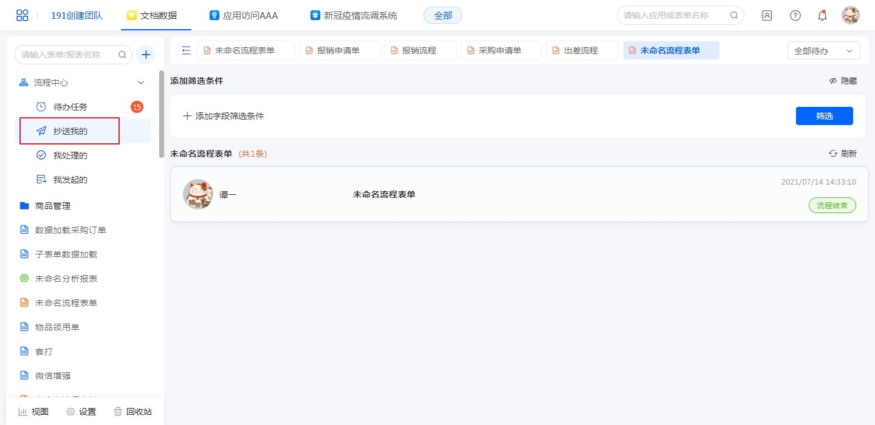Open the user avatar in top right
875x425 pixels.
point(850,16)
